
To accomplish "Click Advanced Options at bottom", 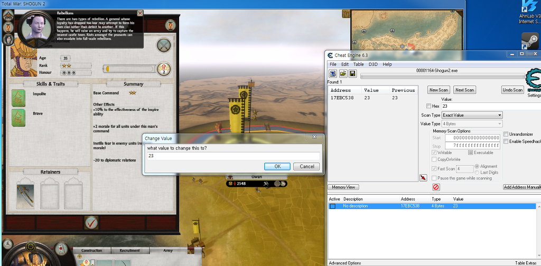I will click(344, 263).
